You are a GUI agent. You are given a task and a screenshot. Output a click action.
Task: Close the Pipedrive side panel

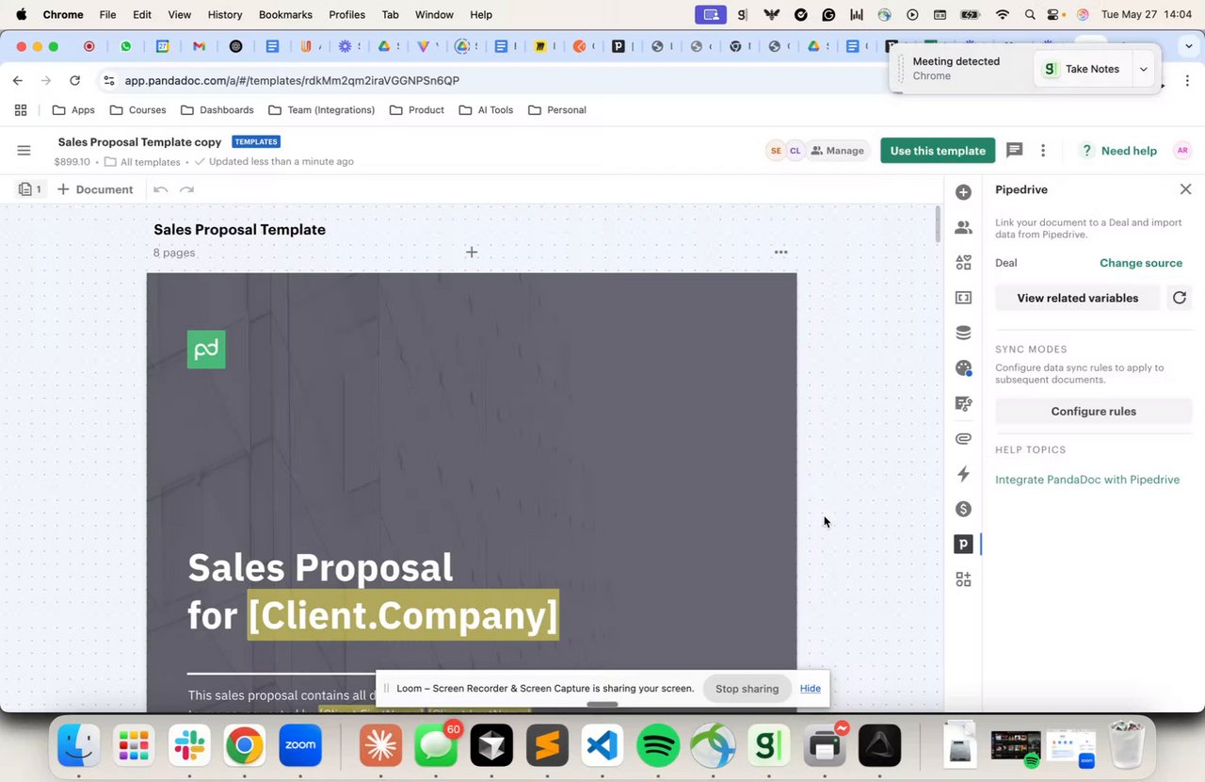tap(1185, 189)
